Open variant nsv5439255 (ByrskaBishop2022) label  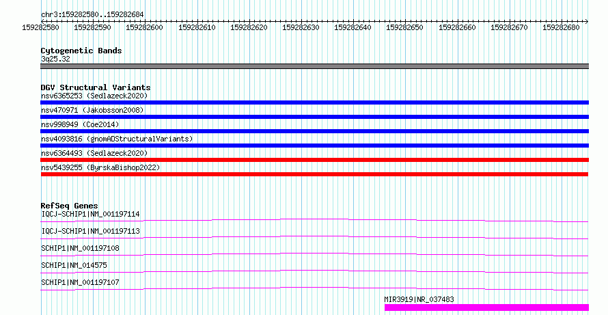100,167
